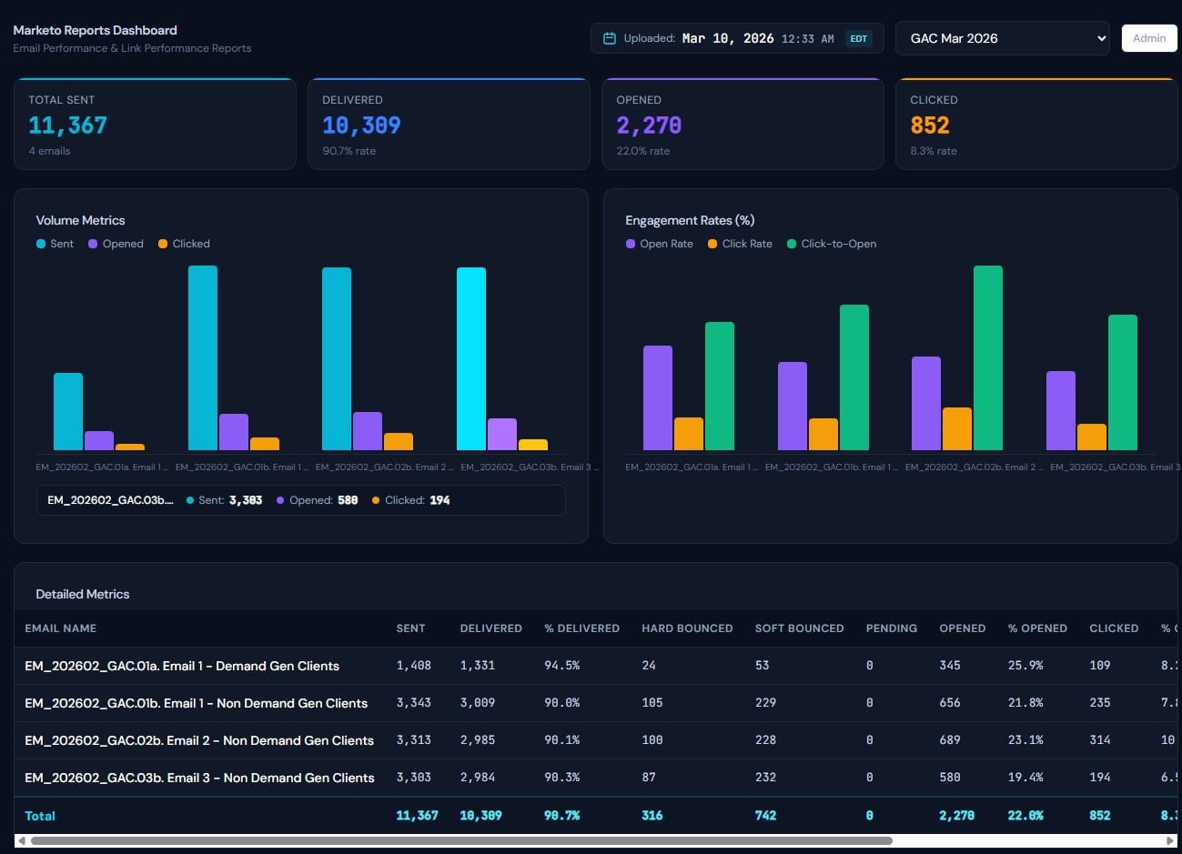This screenshot has width=1182, height=854.
Task: Sort table by Clicked column header
Action: (x=1114, y=628)
